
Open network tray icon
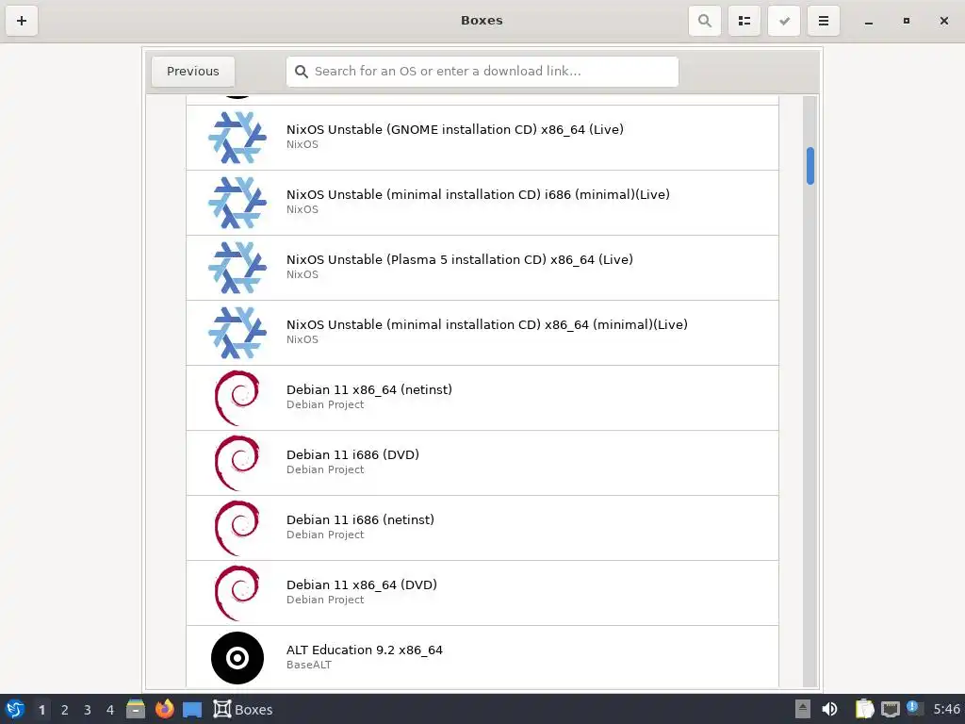(890, 710)
